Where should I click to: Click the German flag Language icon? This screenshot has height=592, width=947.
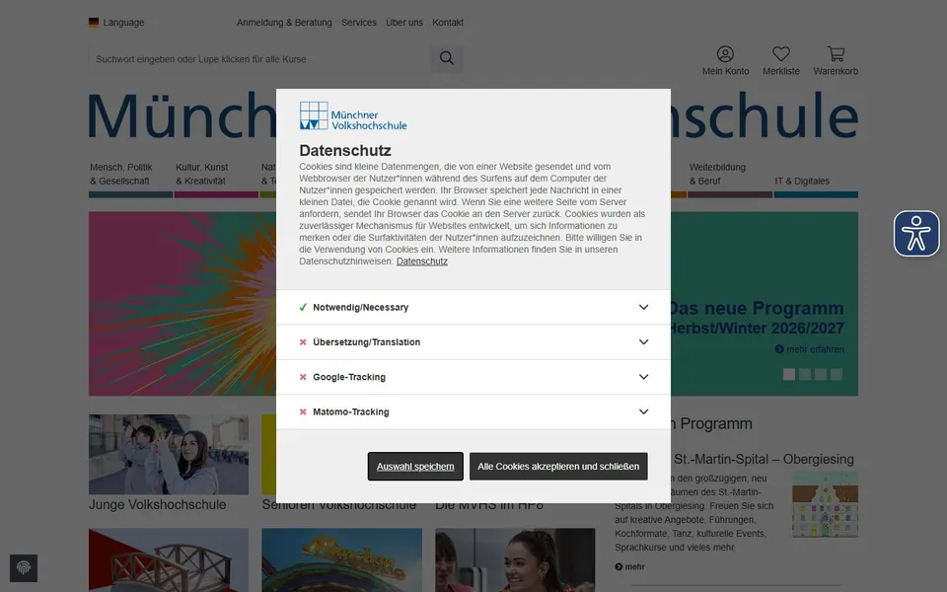click(94, 23)
